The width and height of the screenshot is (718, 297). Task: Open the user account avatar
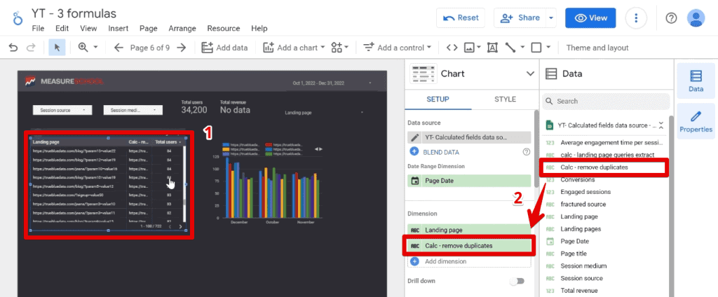(696, 18)
